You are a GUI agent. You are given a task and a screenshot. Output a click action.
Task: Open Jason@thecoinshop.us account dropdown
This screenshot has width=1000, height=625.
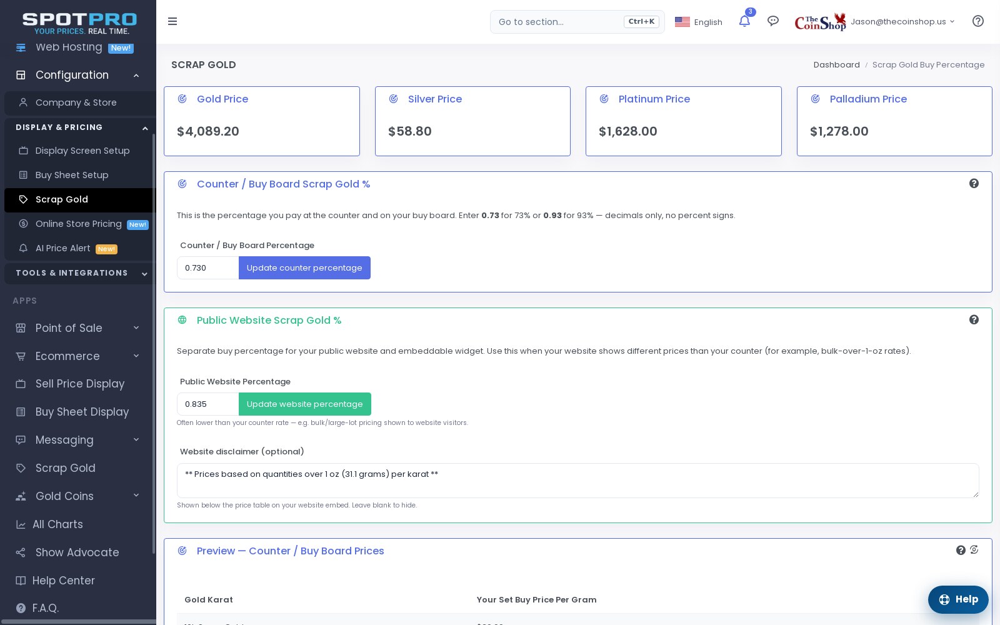(x=902, y=22)
